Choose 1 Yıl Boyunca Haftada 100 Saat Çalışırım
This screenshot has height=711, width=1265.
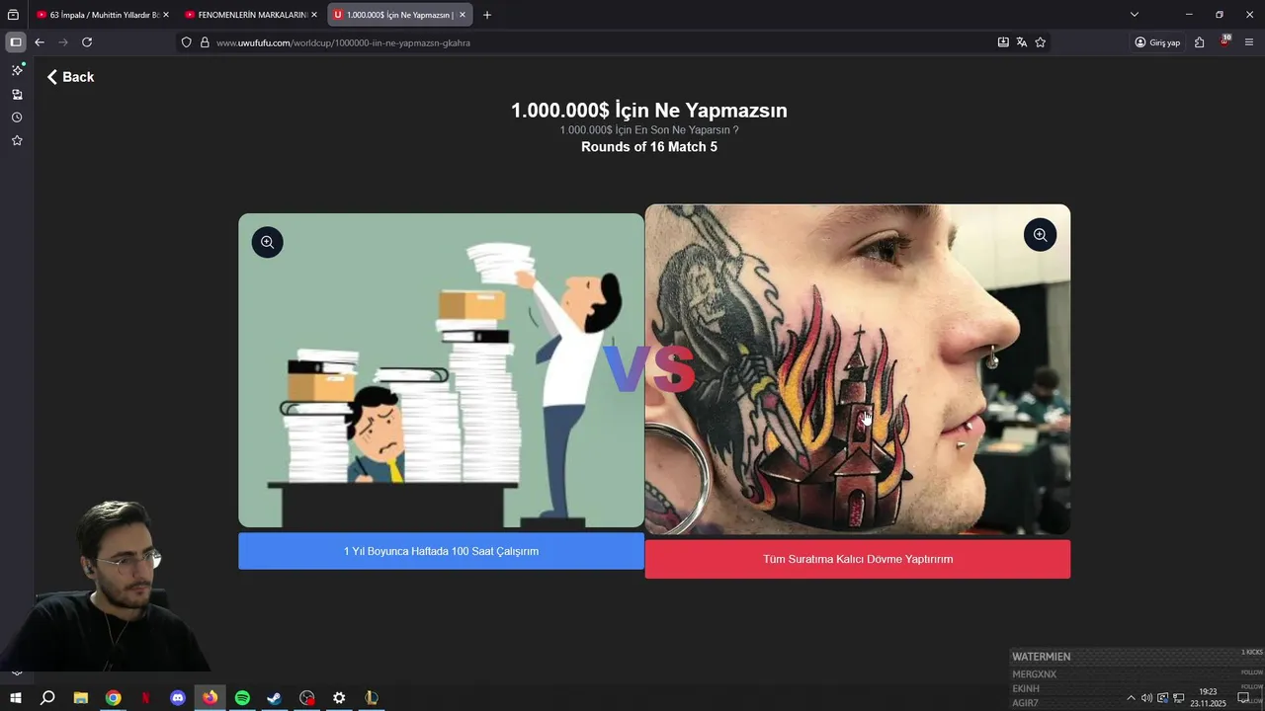coord(441,551)
